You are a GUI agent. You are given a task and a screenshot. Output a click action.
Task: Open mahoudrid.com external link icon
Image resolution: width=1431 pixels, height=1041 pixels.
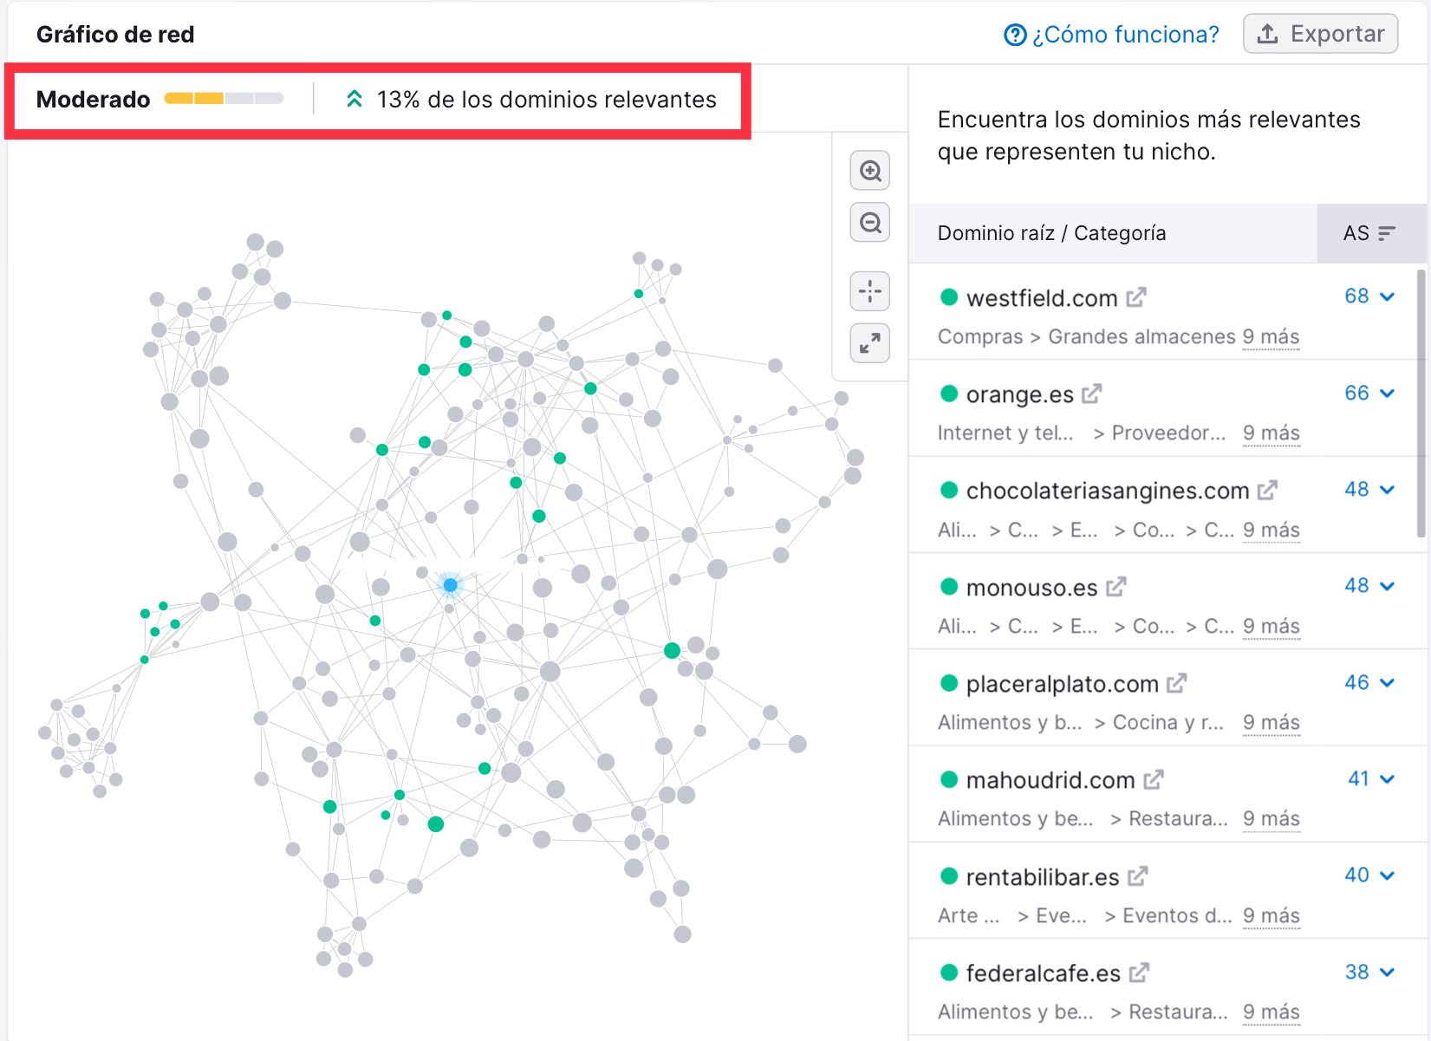pos(1154,780)
